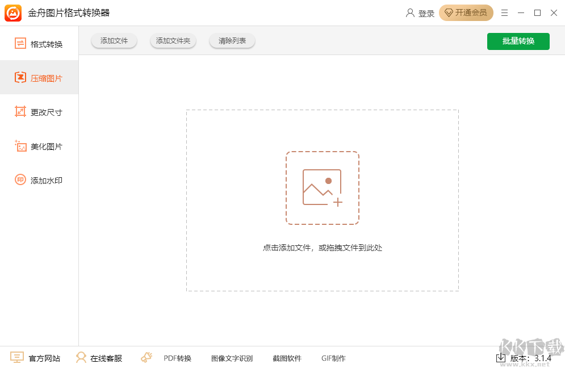Start conversion with 批量转换 button
The width and height of the screenshot is (565, 368).
(x=518, y=41)
